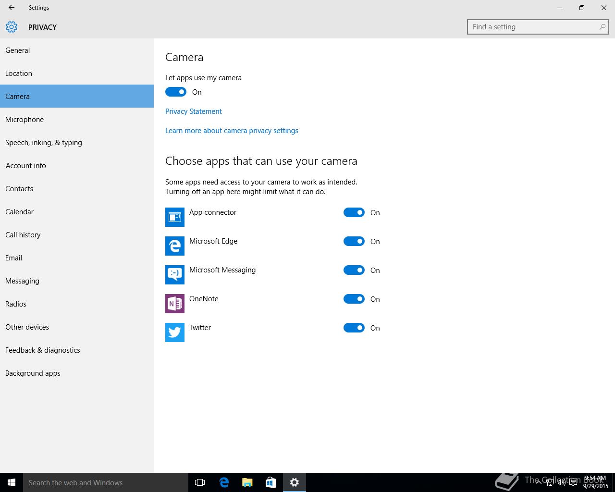615x492 pixels.
Task: Click Search the web and Windows box
Action: (x=106, y=482)
